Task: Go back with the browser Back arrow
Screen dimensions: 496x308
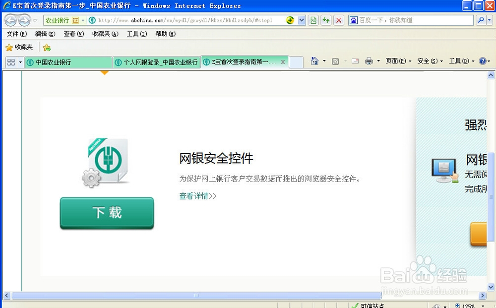Action: (x=10, y=20)
